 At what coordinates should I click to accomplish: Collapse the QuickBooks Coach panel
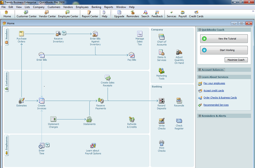(x=200, y=30)
